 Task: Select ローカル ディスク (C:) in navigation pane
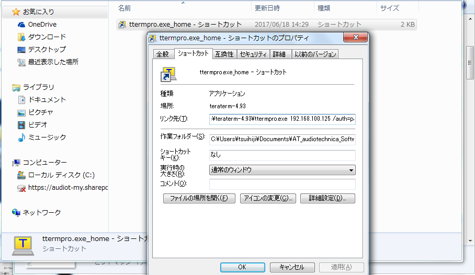point(61,175)
